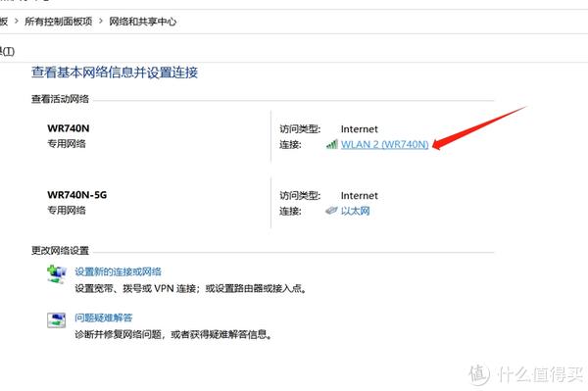
Task: Click the Ethernet adapter icon beside 以太网
Action: point(331,211)
